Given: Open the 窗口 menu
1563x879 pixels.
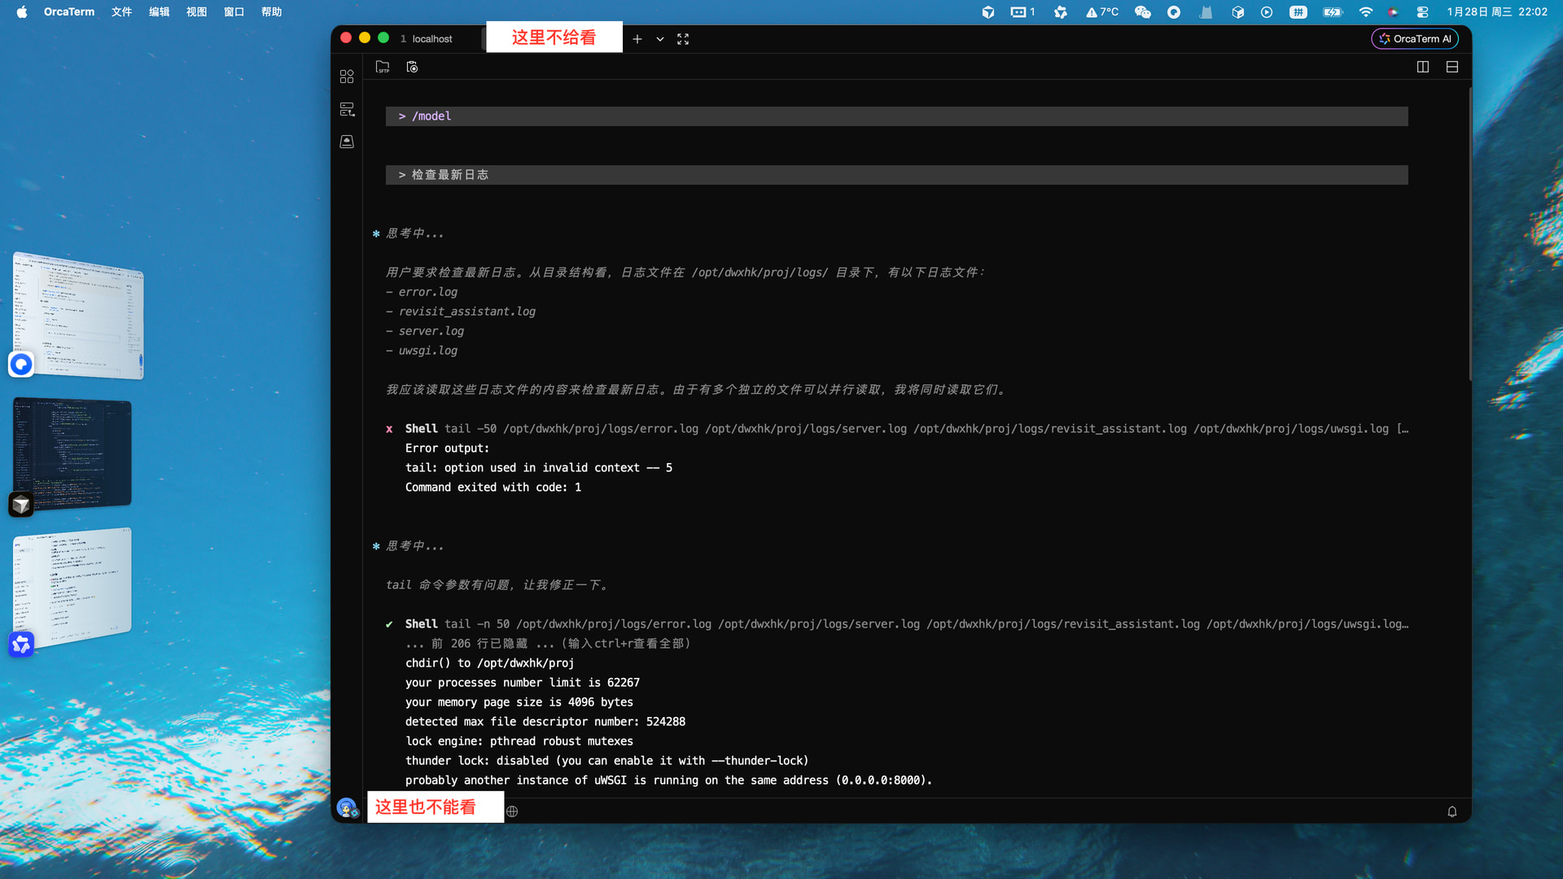Looking at the screenshot, I should [x=234, y=12].
